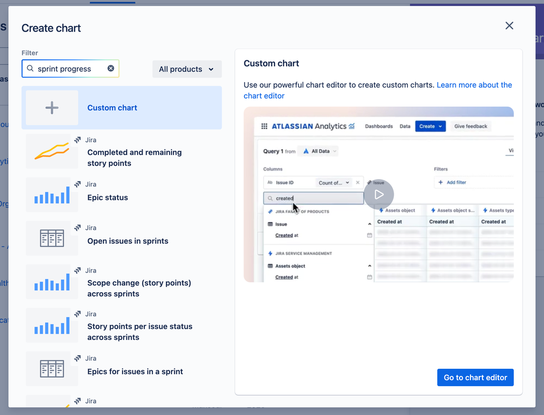Click Give feedback button in preview

coord(471,126)
